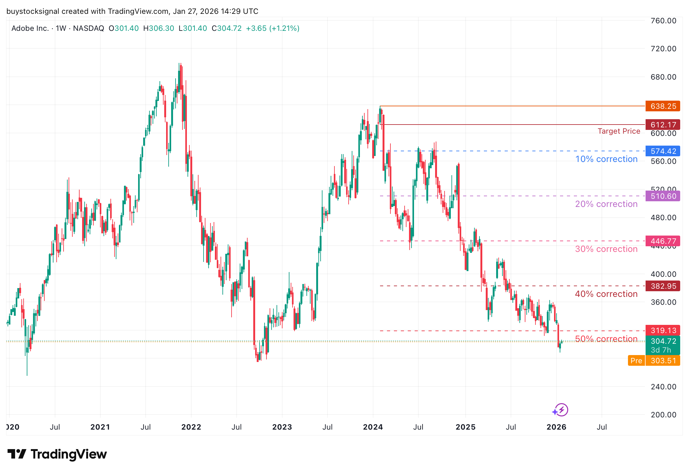Image resolution: width=689 pixels, height=473 pixels.
Task: Select the pink 446.77 price tag
Action: click(x=663, y=241)
